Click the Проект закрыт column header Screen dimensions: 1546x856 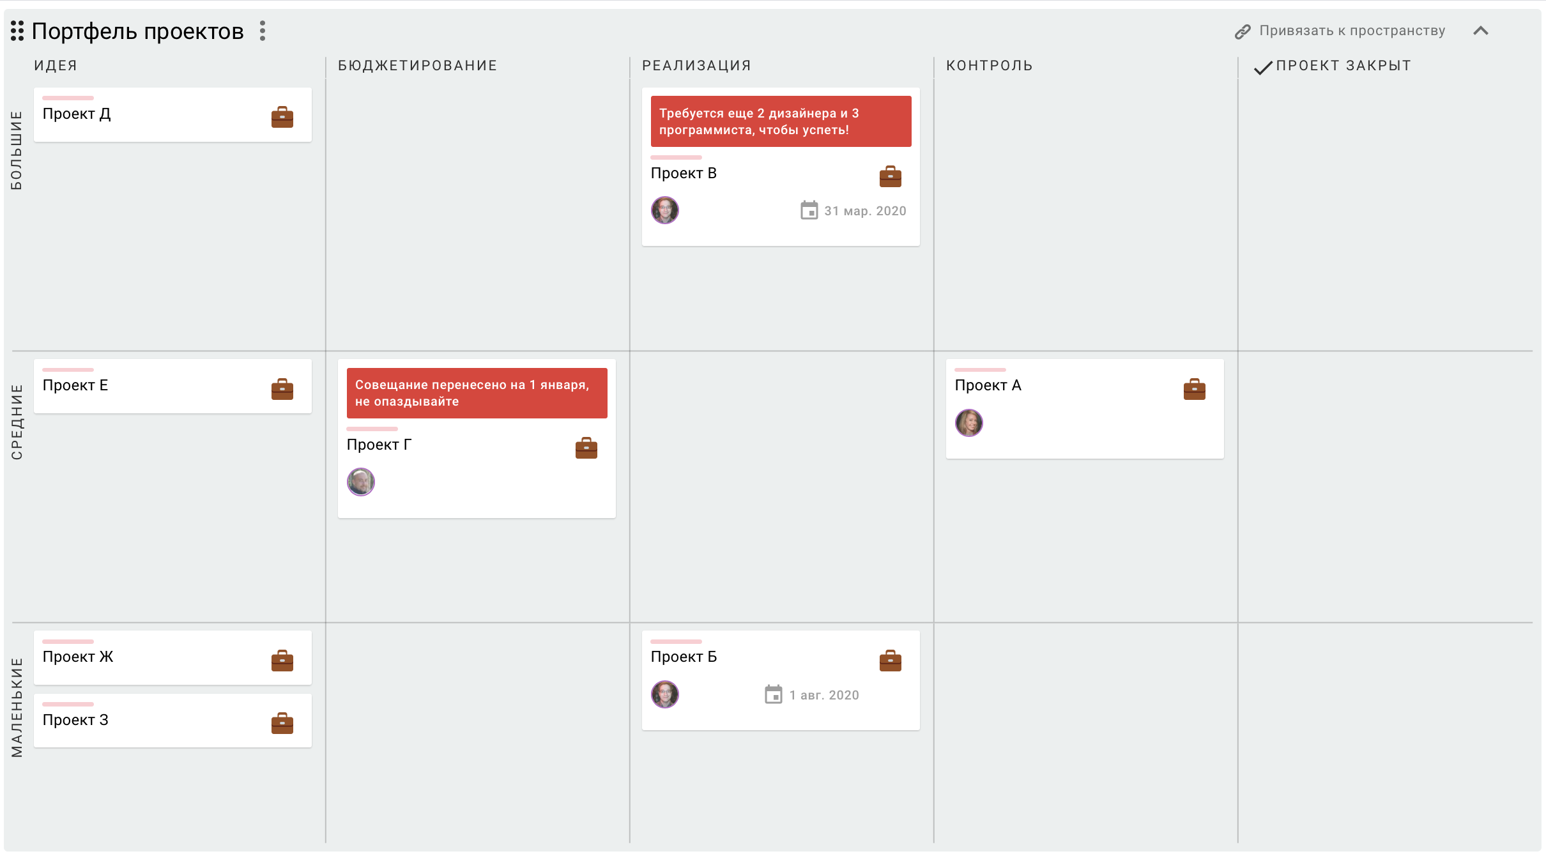point(1343,66)
